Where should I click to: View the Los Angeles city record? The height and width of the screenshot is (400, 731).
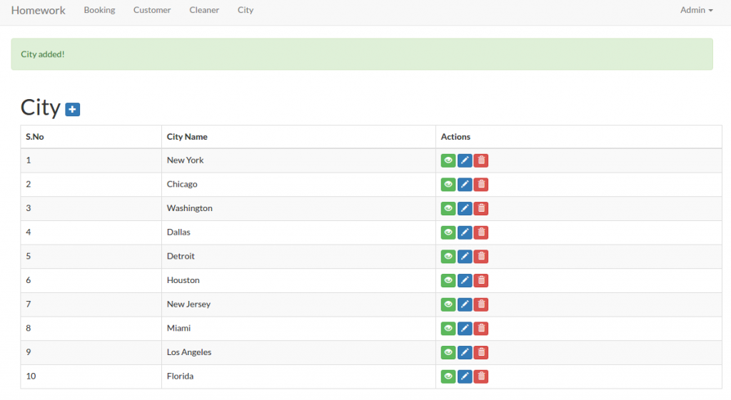[x=448, y=352]
